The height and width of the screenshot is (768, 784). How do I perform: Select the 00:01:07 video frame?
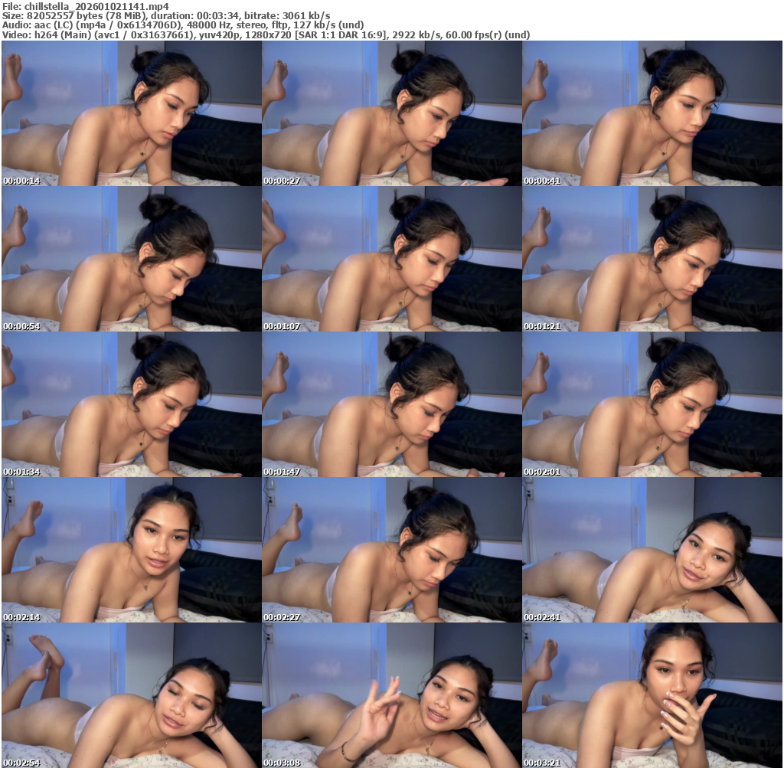pyautogui.click(x=391, y=259)
